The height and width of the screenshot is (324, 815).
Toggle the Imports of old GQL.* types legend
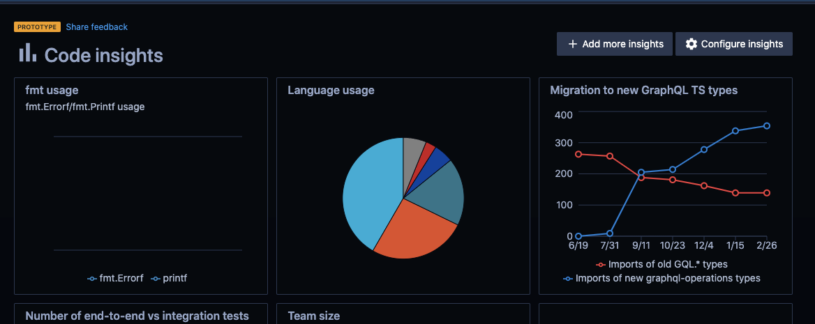tap(661, 264)
